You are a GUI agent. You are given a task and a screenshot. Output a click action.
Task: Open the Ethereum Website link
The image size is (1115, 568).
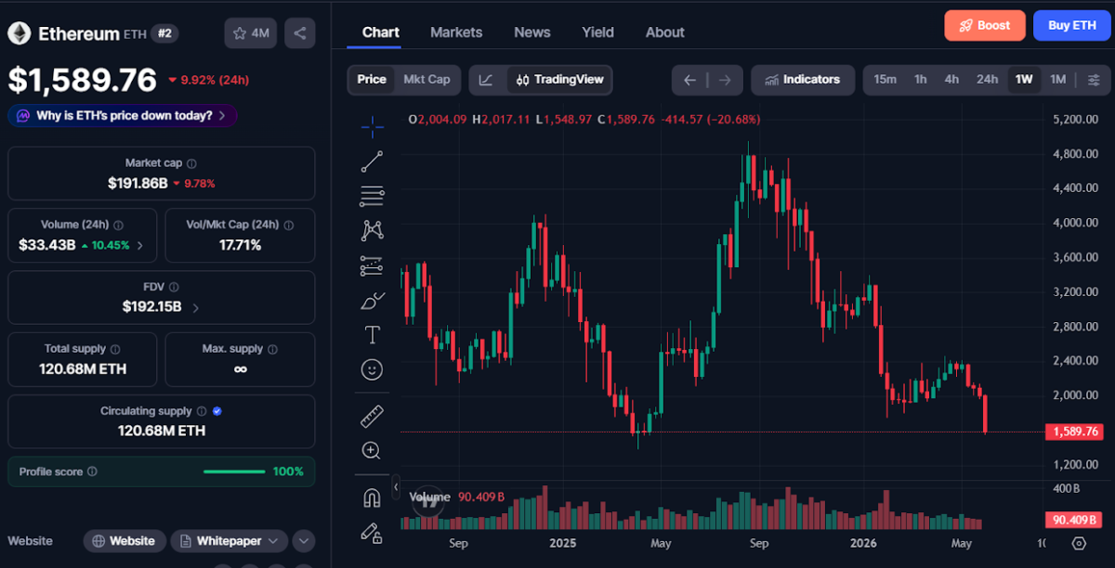click(x=125, y=541)
